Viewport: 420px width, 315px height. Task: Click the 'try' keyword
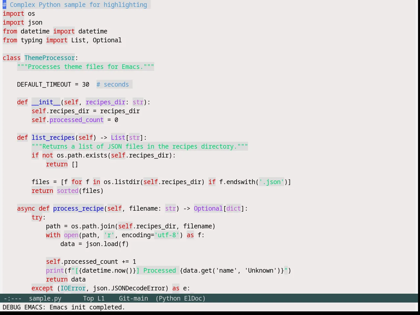[x=37, y=217]
